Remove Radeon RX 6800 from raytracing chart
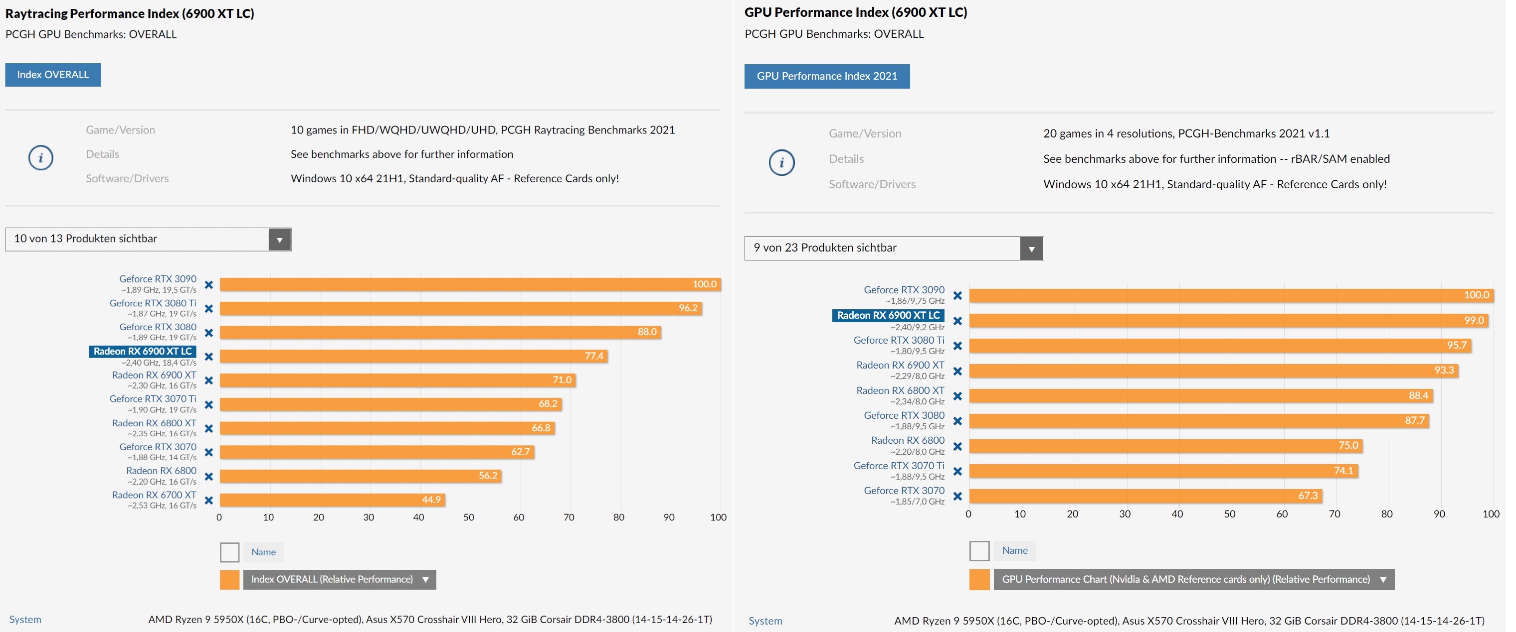 209,476
